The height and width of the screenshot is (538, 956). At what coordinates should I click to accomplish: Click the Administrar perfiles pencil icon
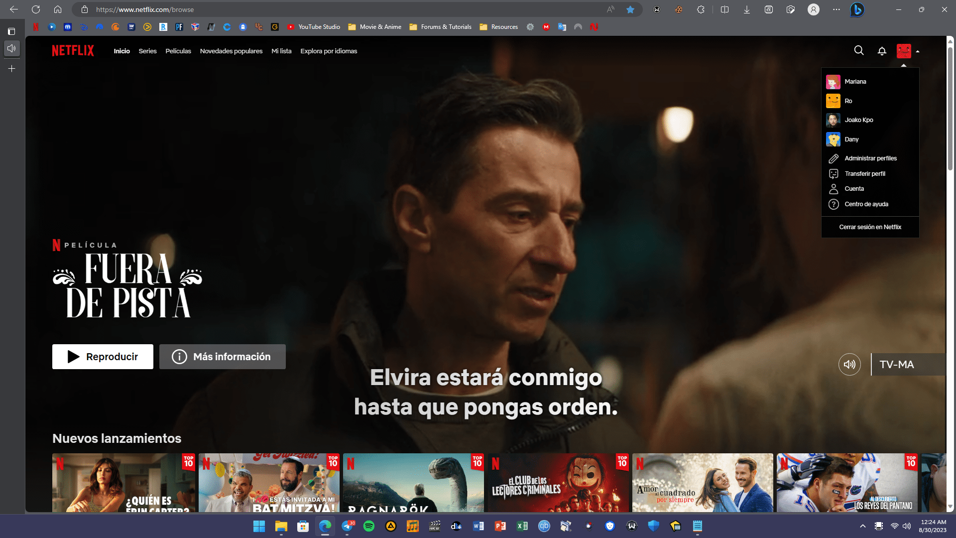[833, 158]
